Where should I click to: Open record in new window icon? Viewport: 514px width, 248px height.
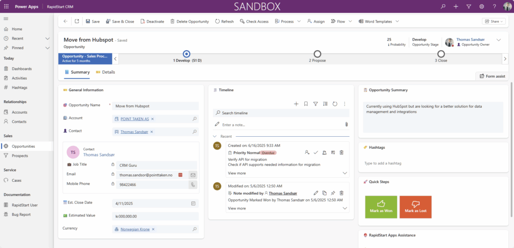tap(77, 21)
